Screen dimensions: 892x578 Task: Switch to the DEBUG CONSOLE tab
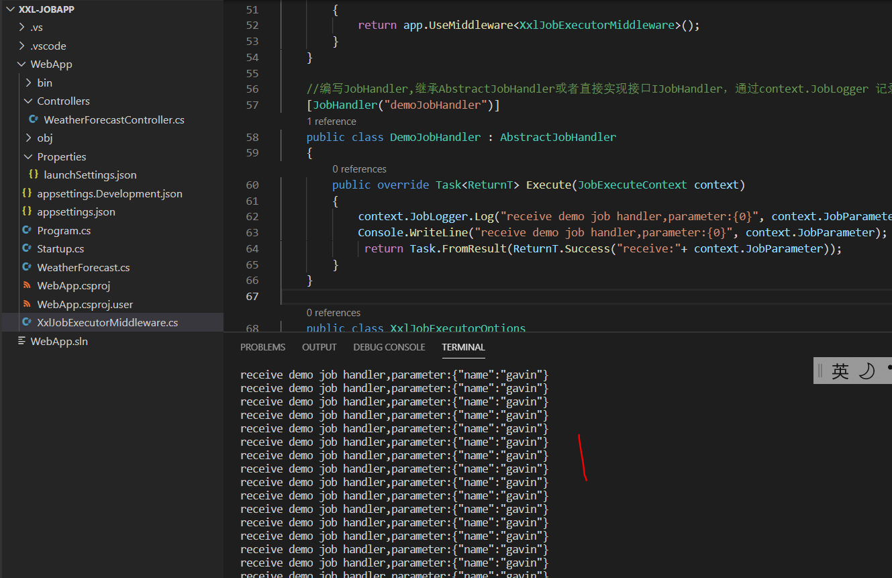(389, 348)
